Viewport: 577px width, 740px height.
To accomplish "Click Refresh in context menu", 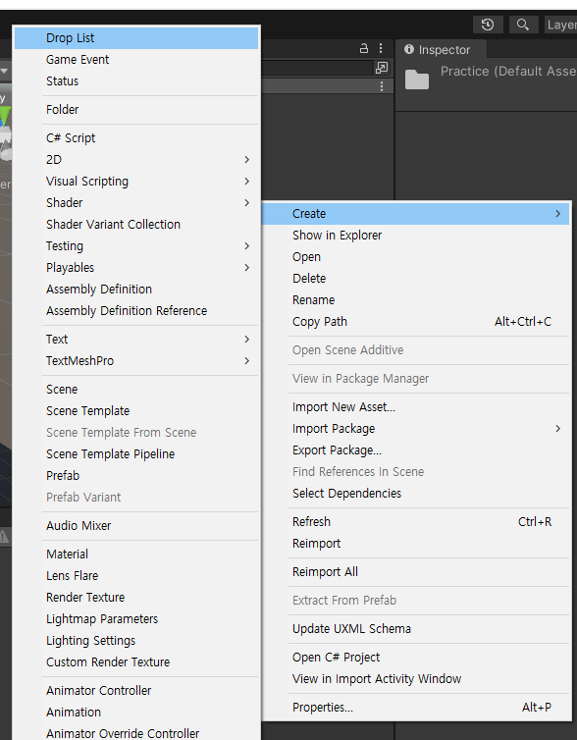I will (416, 522).
